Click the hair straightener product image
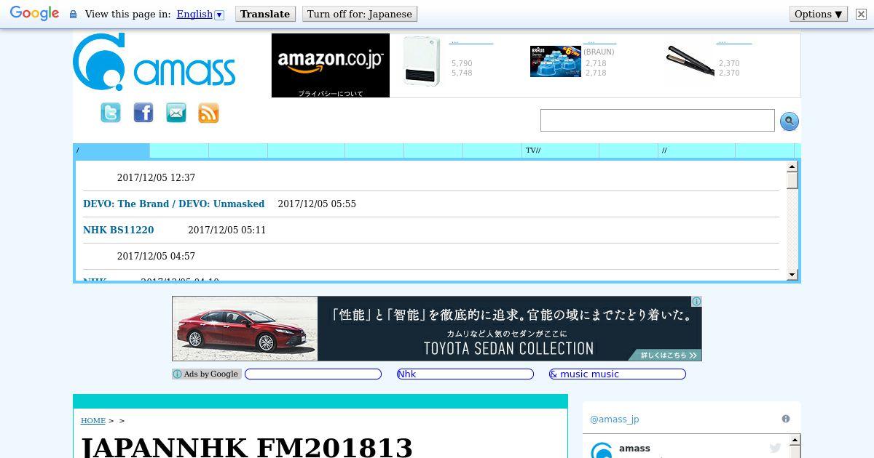 pyautogui.click(x=690, y=61)
